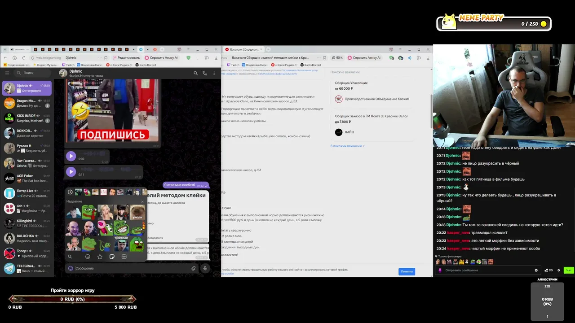This screenshot has height=323, width=575.
Task: Open chat options three-dot menu in Telegram
Action: [214, 73]
